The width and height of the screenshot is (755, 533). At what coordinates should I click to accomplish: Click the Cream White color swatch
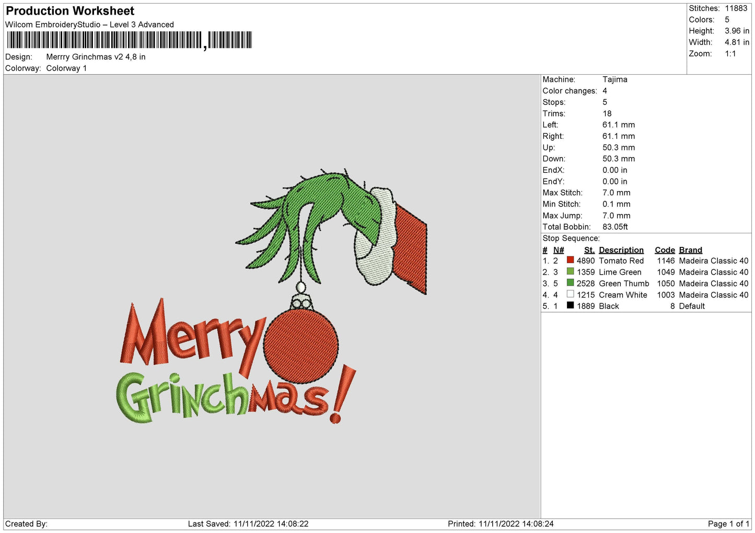click(570, 294)
